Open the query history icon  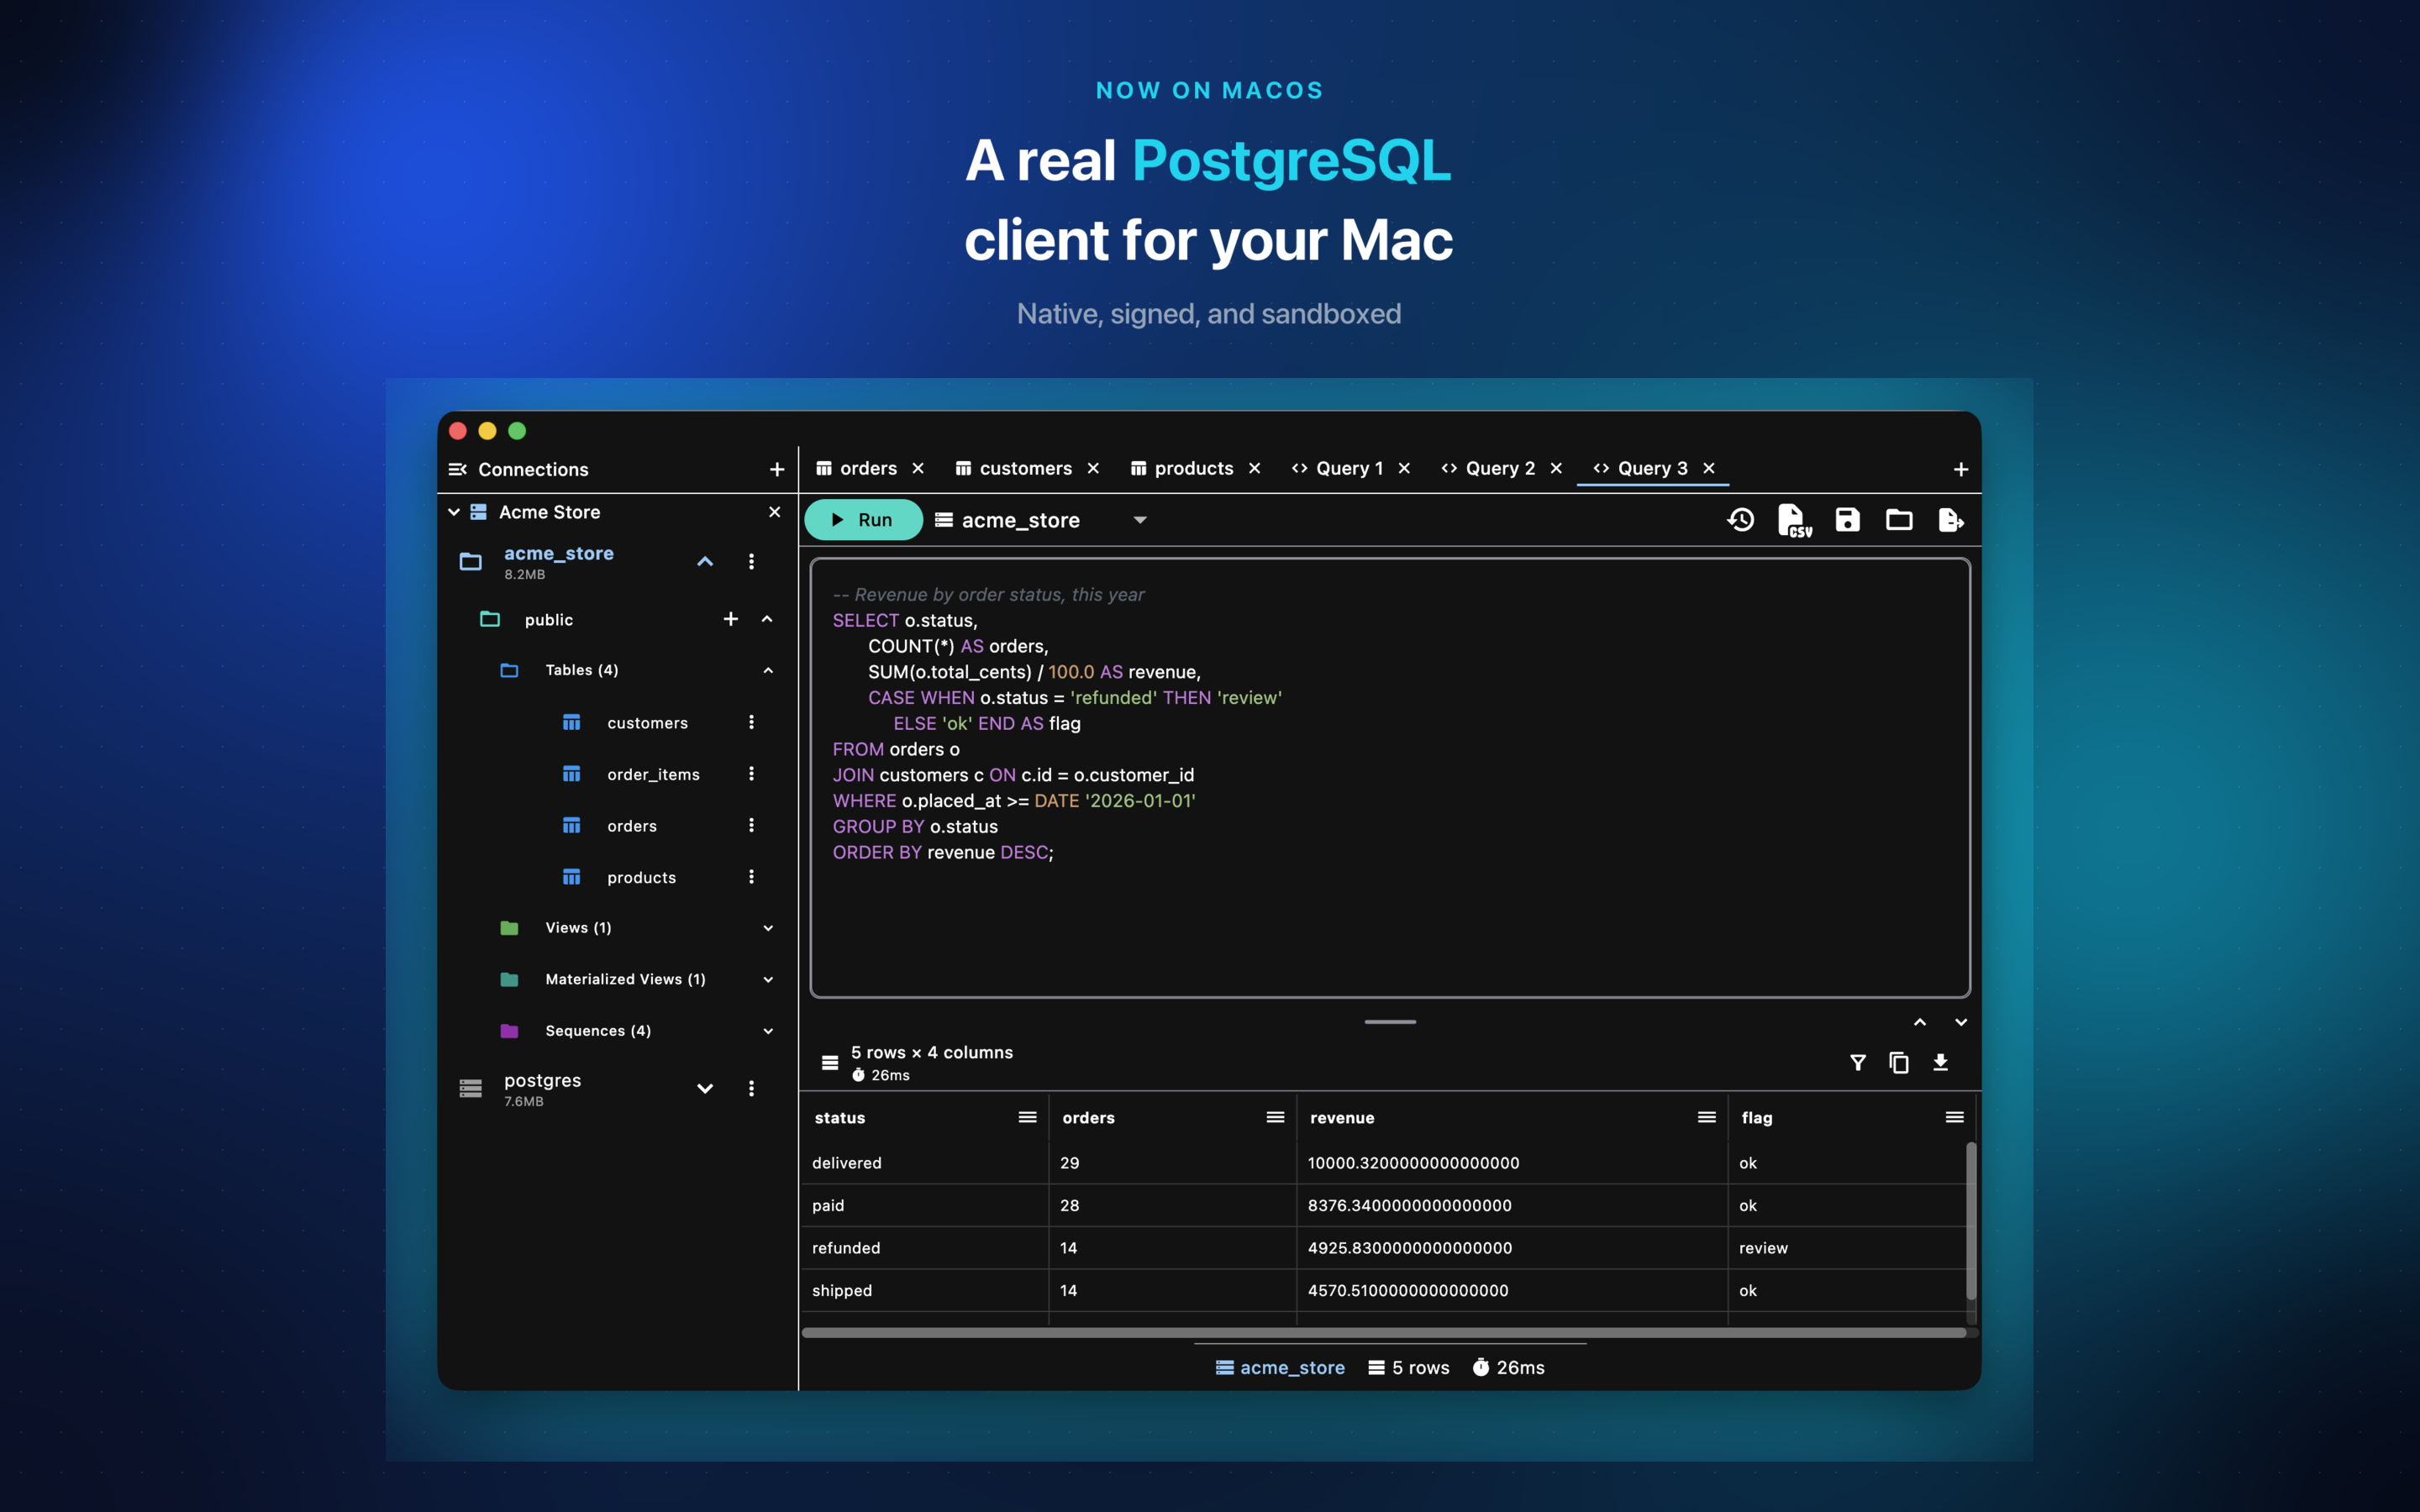click(1741, 520)
